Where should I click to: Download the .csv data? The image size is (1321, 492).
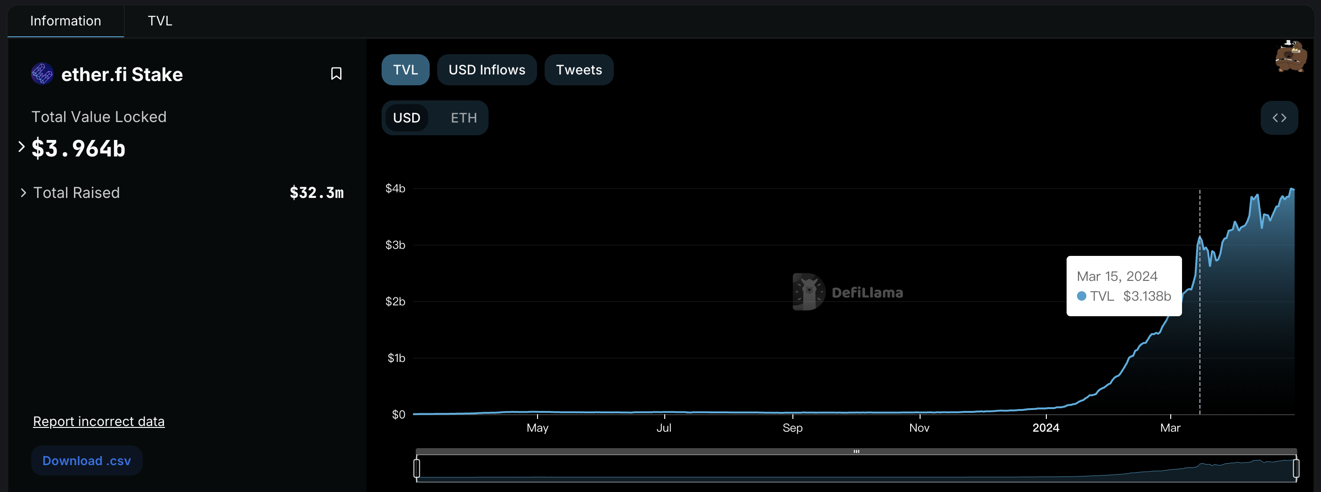coord(87,461)
